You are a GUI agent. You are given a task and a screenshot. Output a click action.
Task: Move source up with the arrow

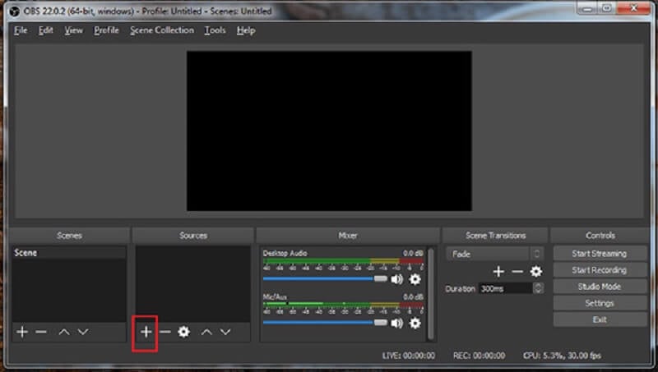tap(206, 332)
